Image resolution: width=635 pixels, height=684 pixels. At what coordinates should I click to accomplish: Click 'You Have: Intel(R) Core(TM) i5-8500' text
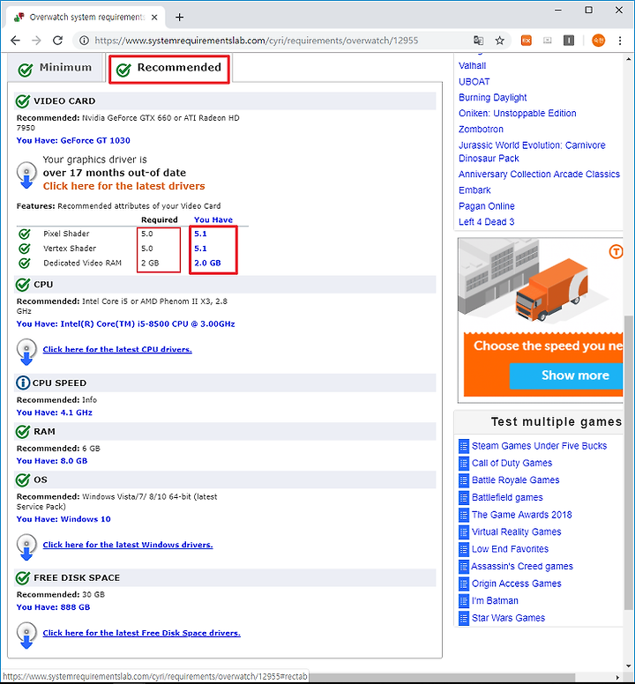[126, 324]
